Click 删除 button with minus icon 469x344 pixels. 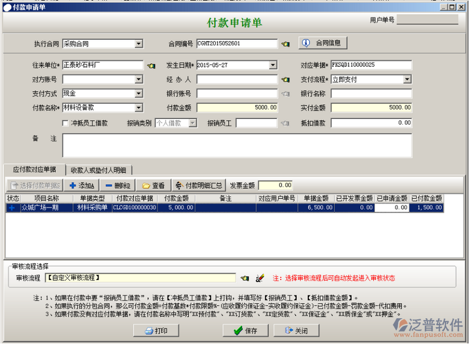click(x=117, y=185)
